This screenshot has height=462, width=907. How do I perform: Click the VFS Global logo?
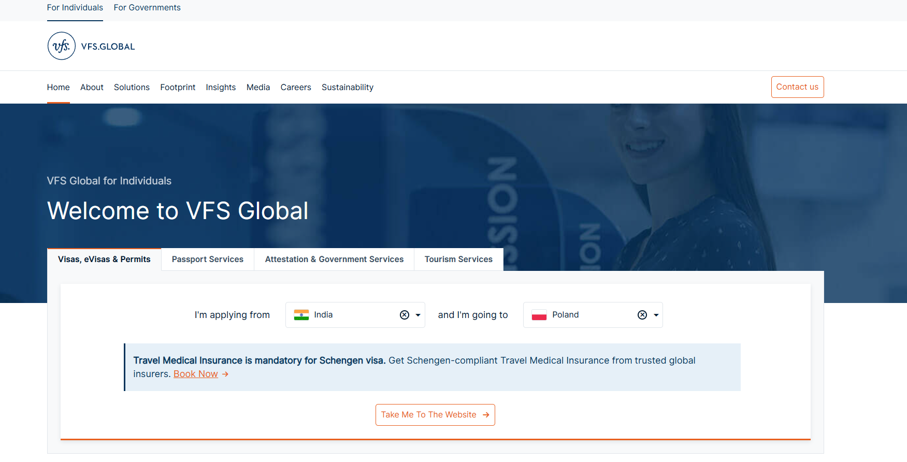click(91, 46)
